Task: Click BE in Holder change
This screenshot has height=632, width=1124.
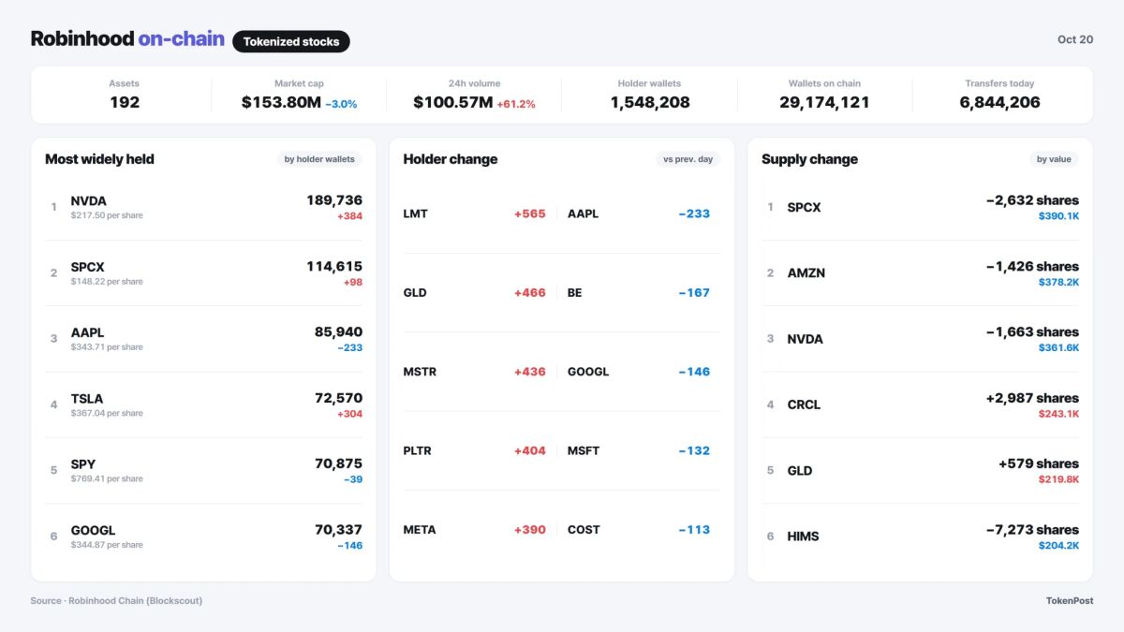Action: pyautogui.click(x=574, y=292)
